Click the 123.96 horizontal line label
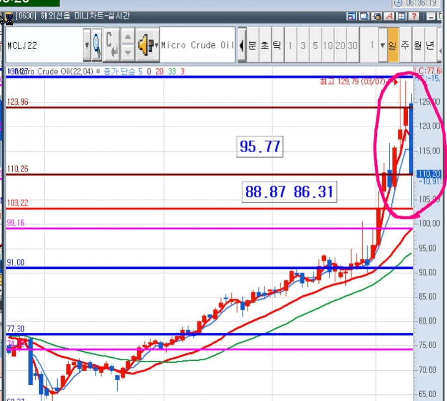 18,102
